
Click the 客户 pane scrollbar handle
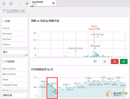(x=26, y=55)
